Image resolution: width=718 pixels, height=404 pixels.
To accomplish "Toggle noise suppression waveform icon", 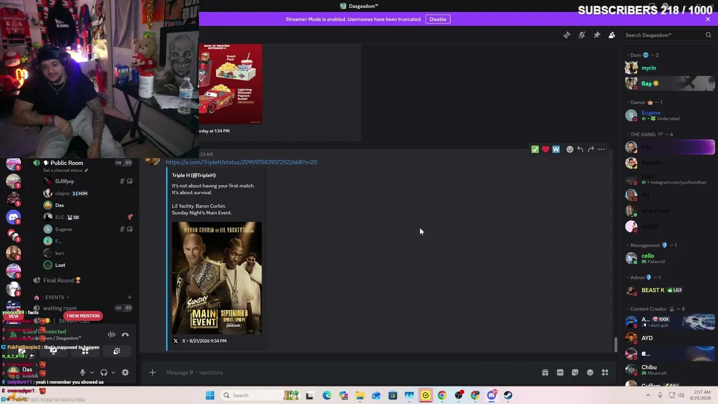I will (x=112, y=335).
